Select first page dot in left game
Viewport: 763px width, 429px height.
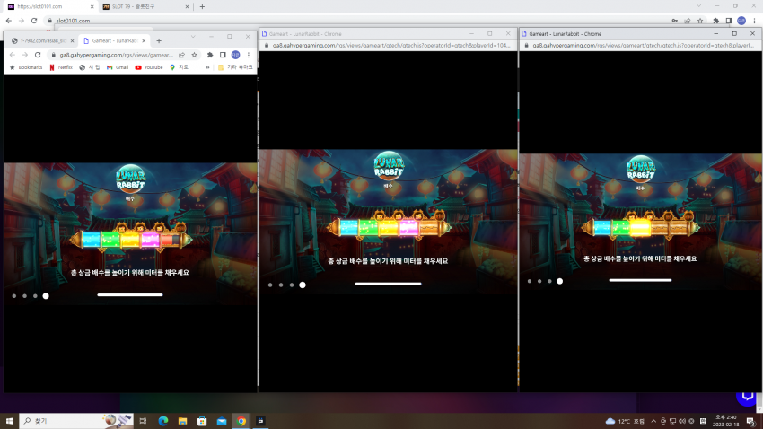tap(14, 296)
